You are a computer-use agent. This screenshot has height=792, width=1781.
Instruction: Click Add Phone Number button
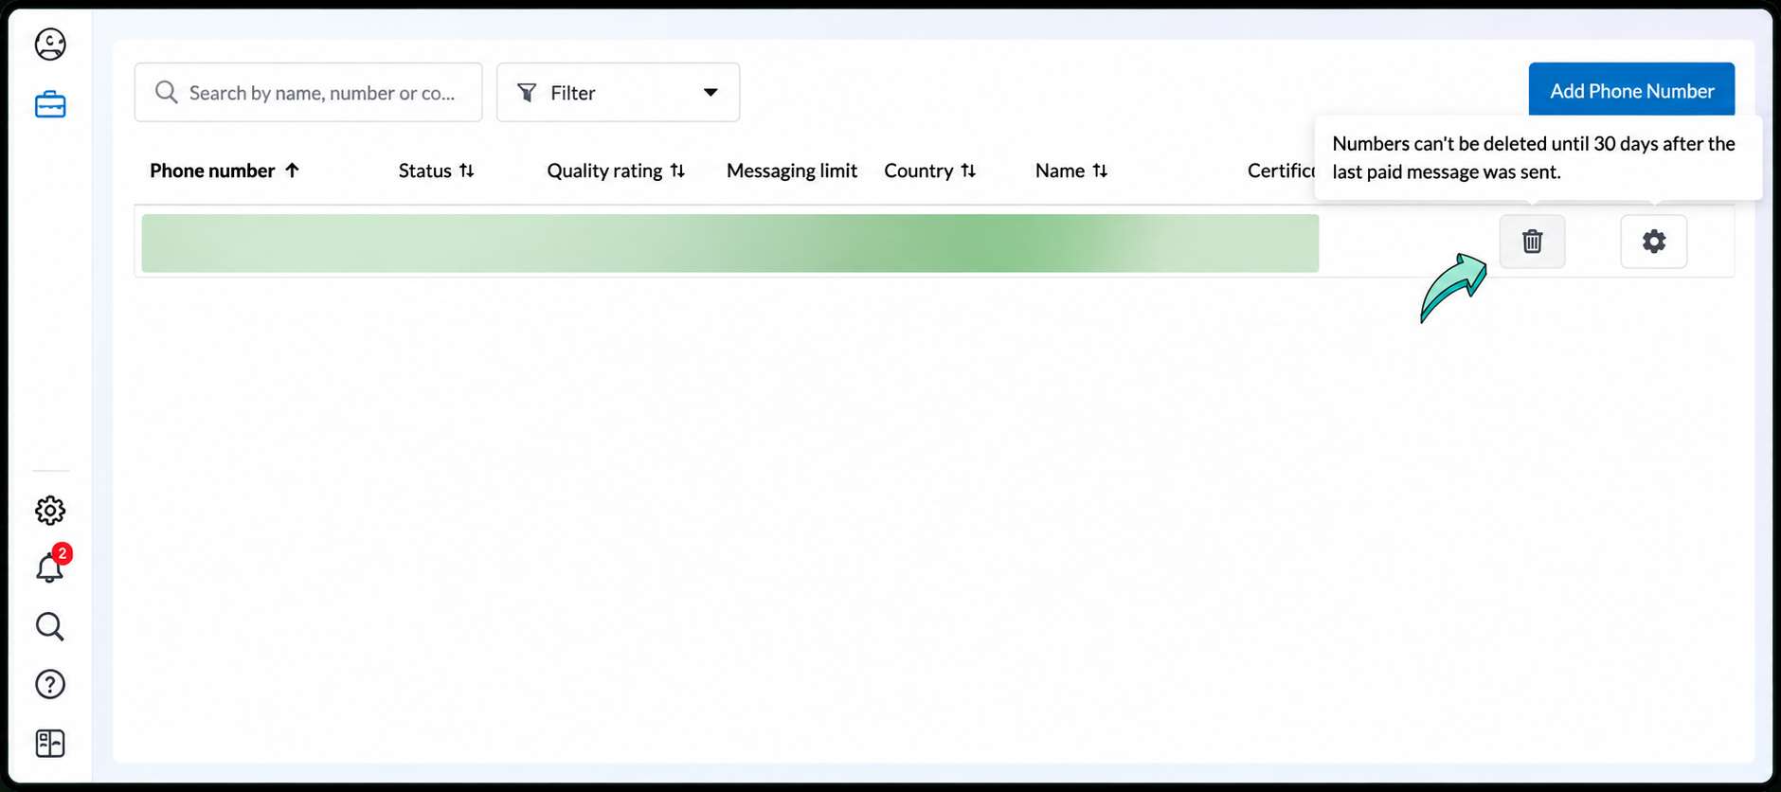[1631, 91]
